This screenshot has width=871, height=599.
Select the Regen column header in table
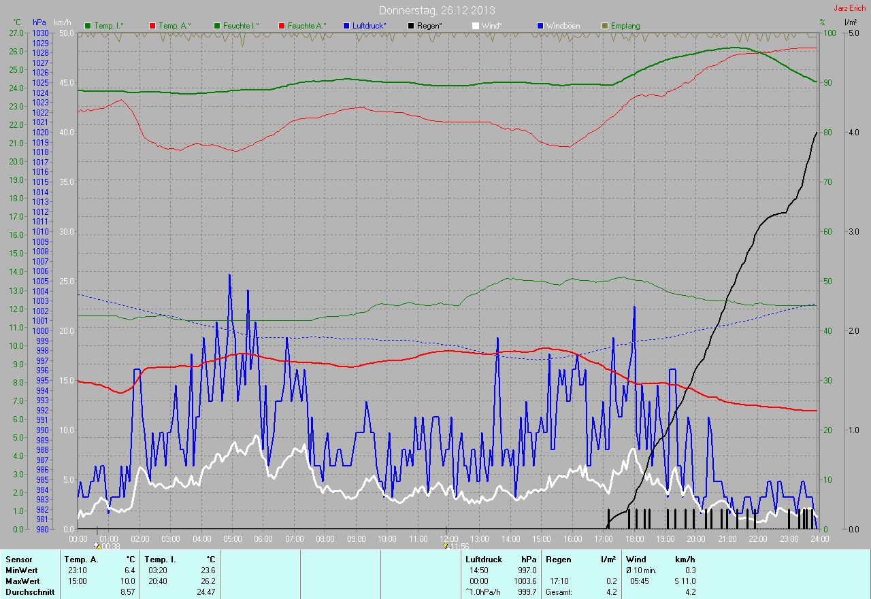[559, 559]
